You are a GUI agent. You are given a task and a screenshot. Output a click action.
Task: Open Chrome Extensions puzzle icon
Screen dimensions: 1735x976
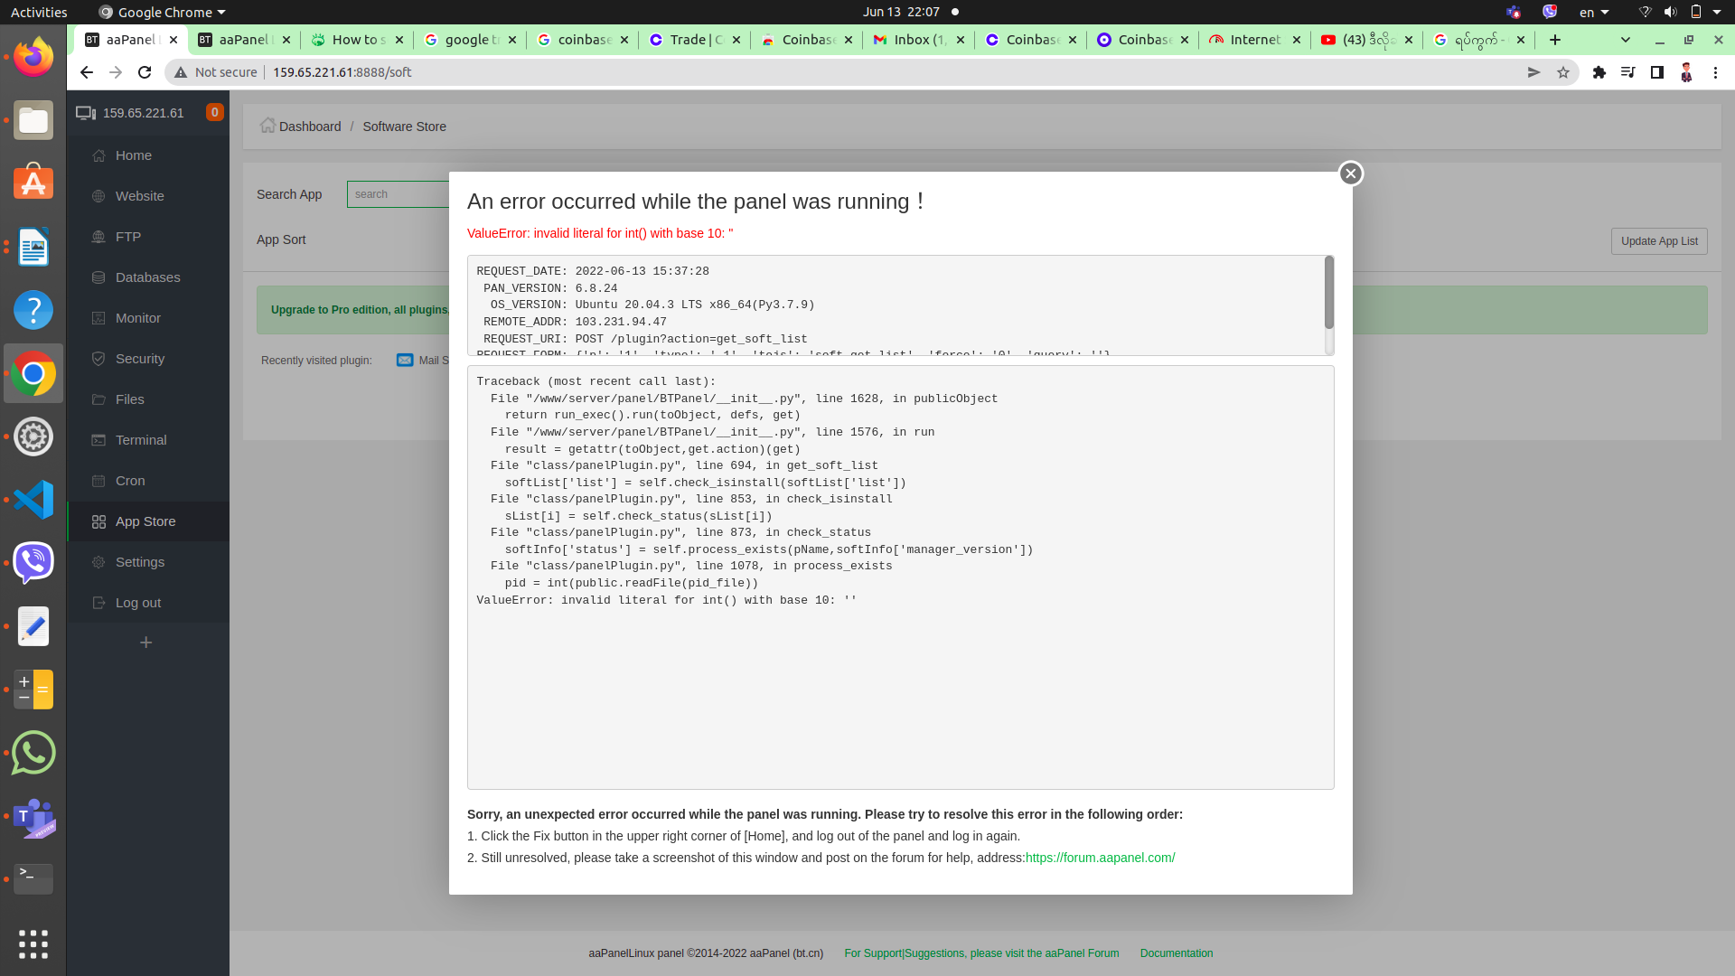[x=1599, y=72]
